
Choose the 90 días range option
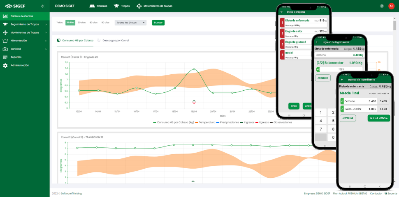105,23
